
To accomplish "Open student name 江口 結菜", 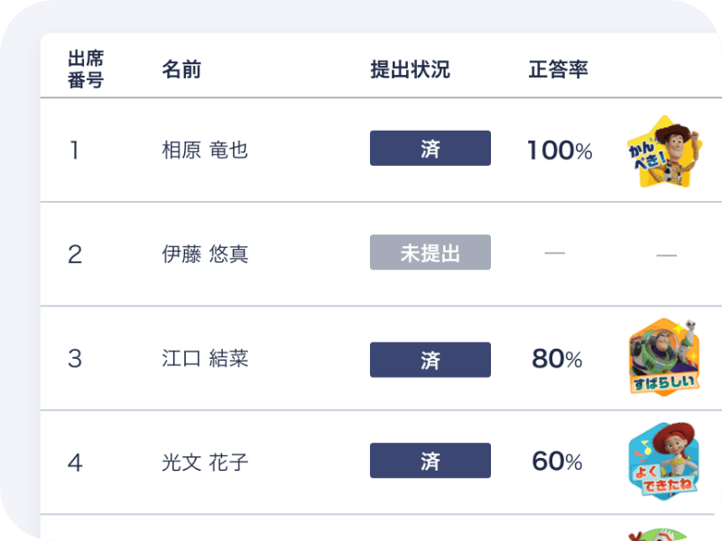I will [x=205, y=359].
